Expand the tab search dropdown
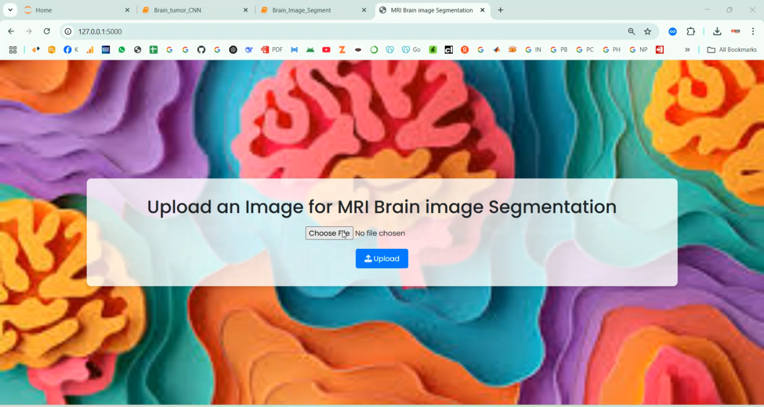764x407 pixels. coord(10,10)
